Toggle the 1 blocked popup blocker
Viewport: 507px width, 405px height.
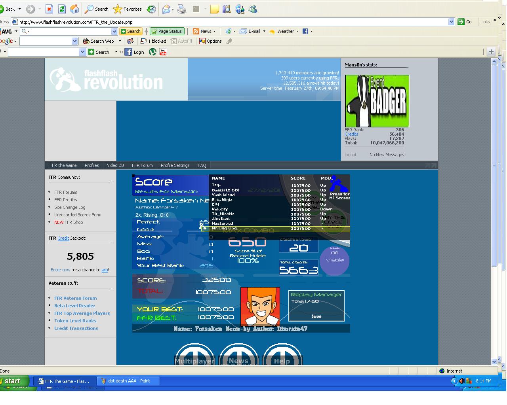tap(153, 41)
